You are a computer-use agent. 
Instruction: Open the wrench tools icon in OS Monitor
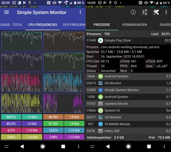[x=156, y=12]
